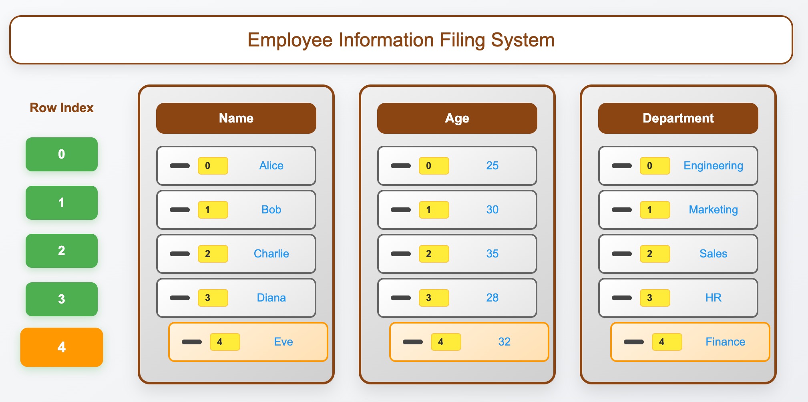Click yellow index tag 3 beside HR

coord(655,298)
